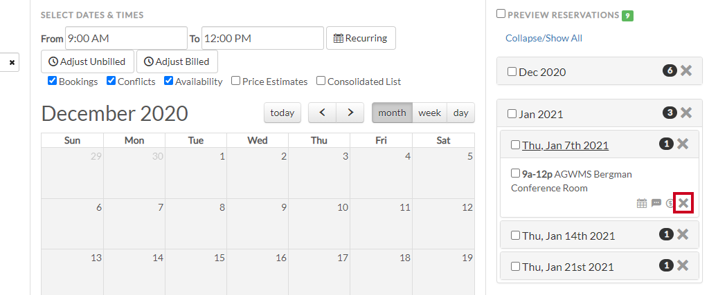Switch calendar to week view
Viewport: 727px width, 295px height.
(429, 113)
